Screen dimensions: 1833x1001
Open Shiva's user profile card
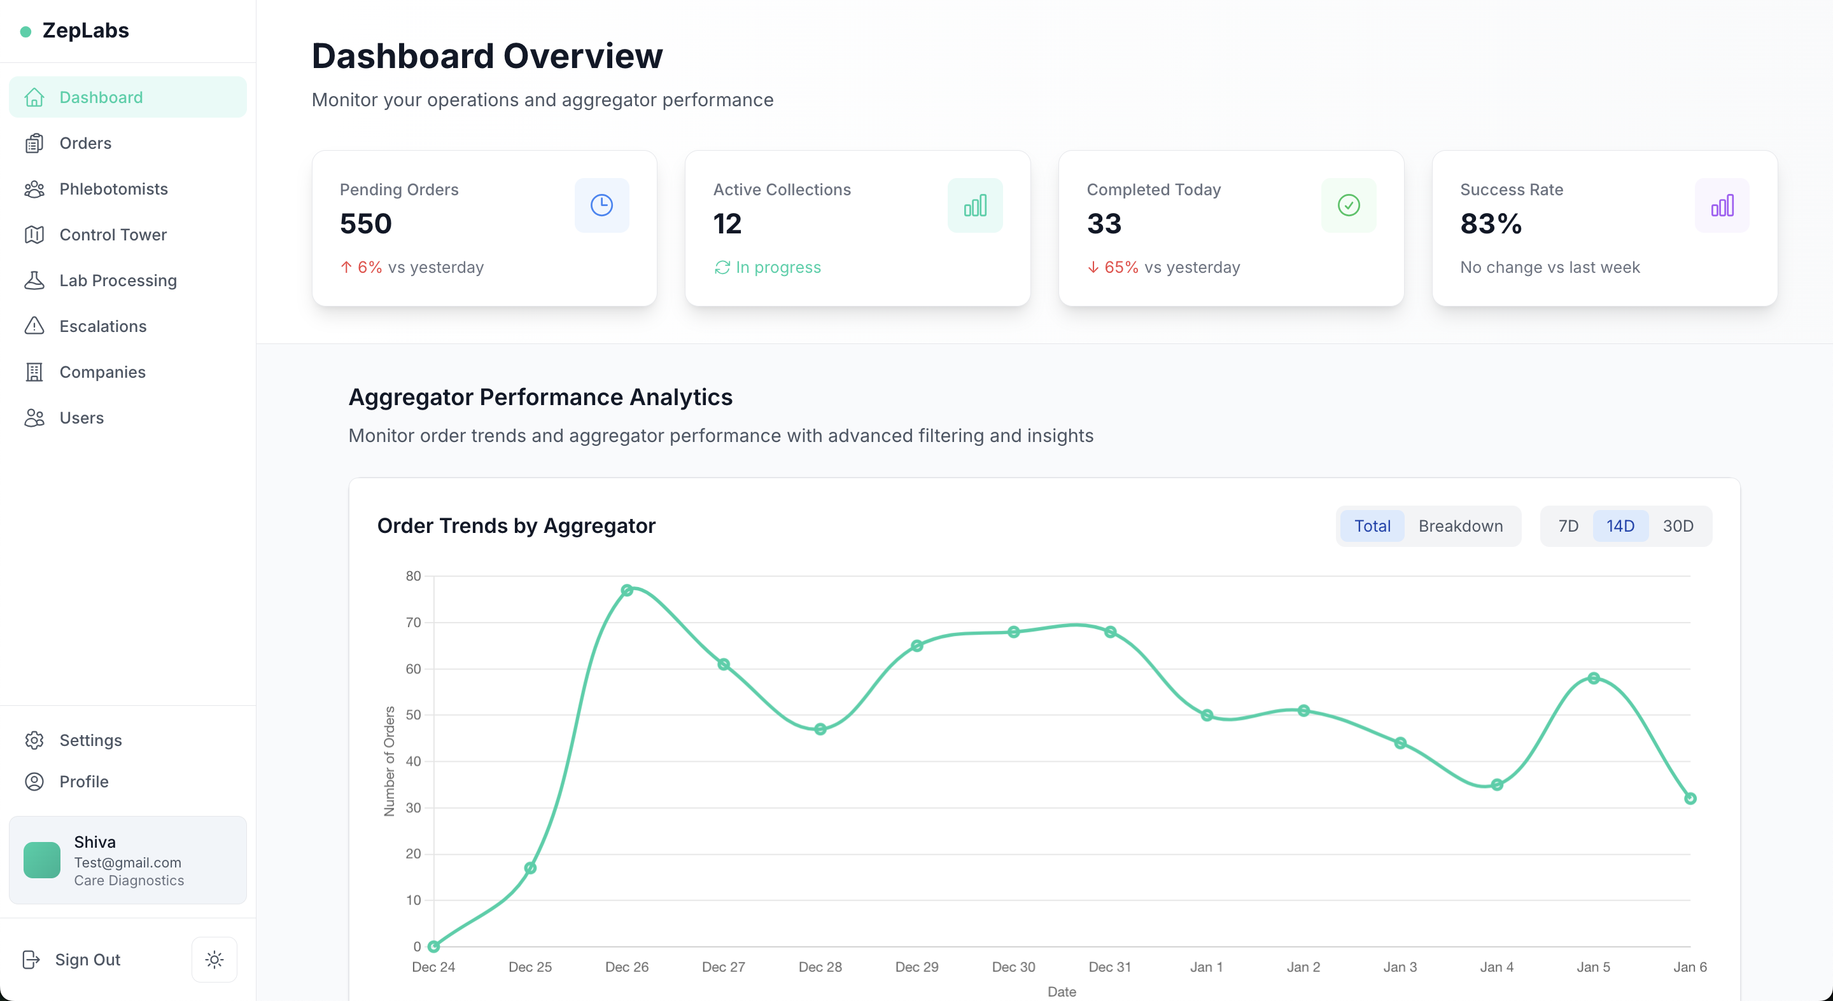[128, 860]
